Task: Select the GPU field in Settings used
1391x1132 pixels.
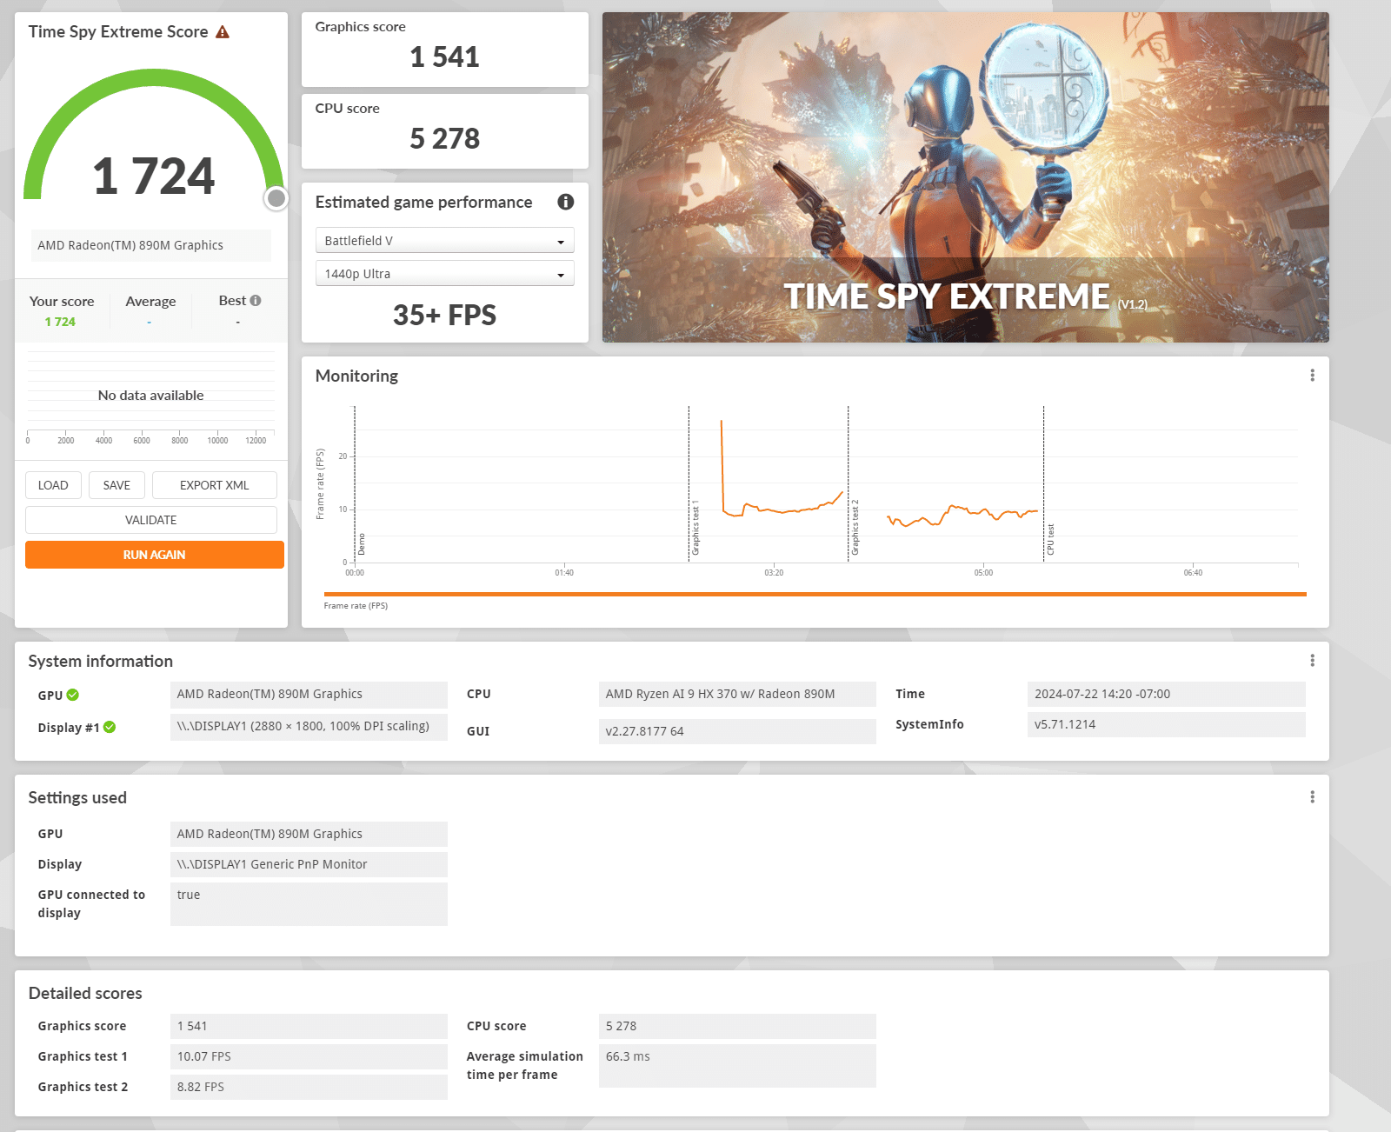Action: tap(309, 834)
